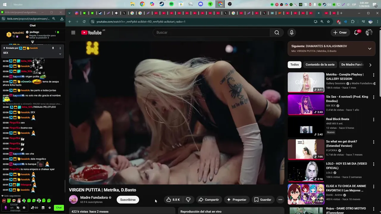Bookmark this page with the star icon
The width and height of the screenshot is (381, 214).
(328, 21)
